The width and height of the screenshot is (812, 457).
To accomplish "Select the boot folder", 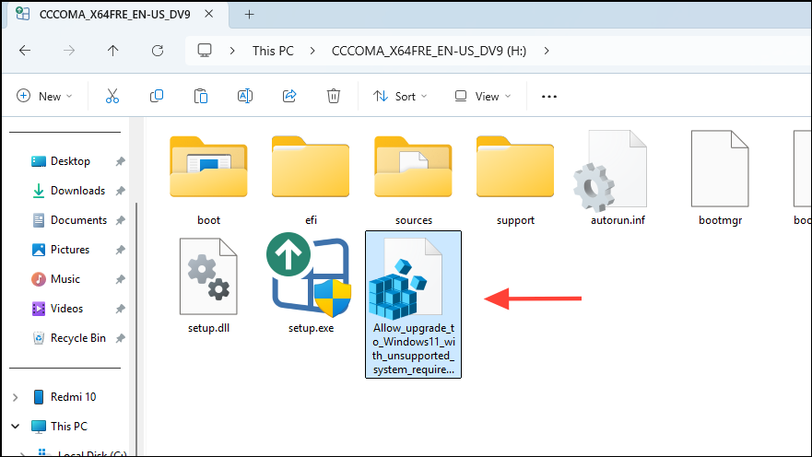I will 208,180.
